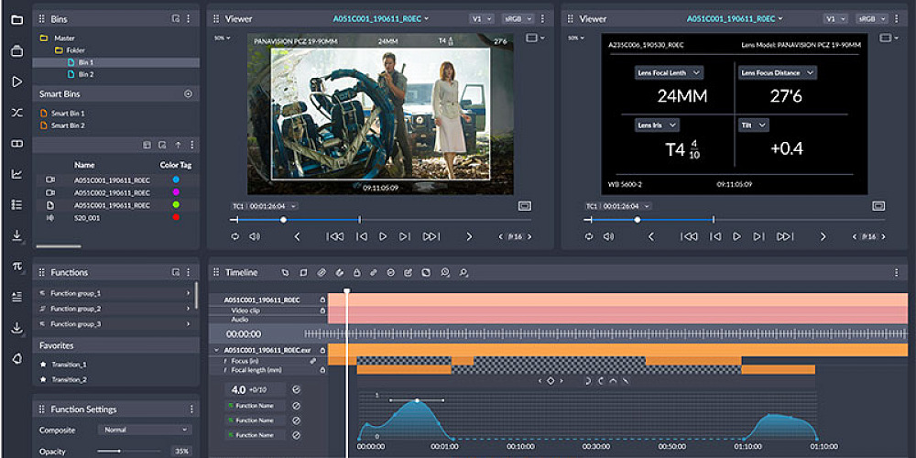
Task: Select Smart Bin 2 entry
Action: point(67,125)
